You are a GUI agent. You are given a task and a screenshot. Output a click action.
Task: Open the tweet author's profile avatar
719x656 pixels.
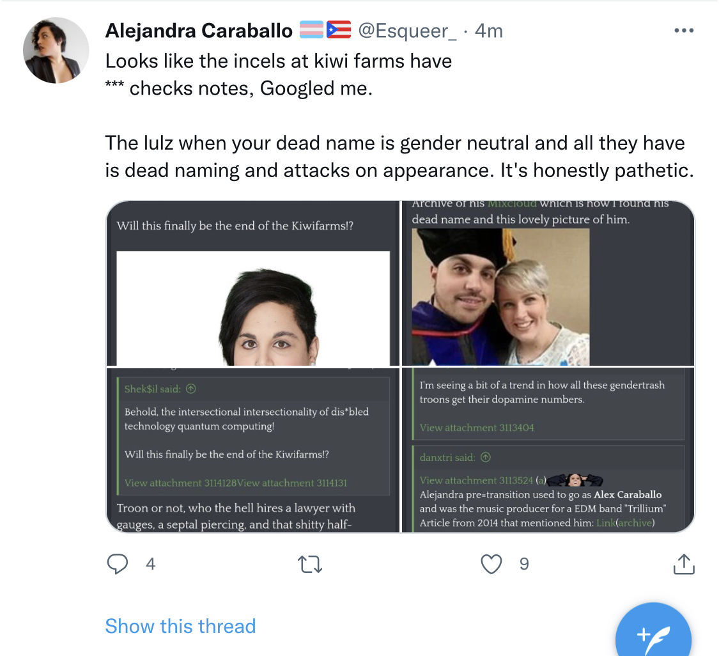[x=56, y=51]
